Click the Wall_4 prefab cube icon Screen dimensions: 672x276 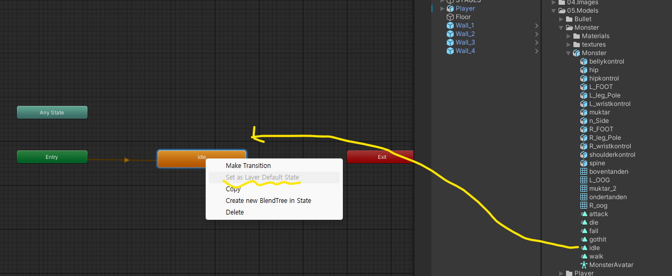click(450, 51)
